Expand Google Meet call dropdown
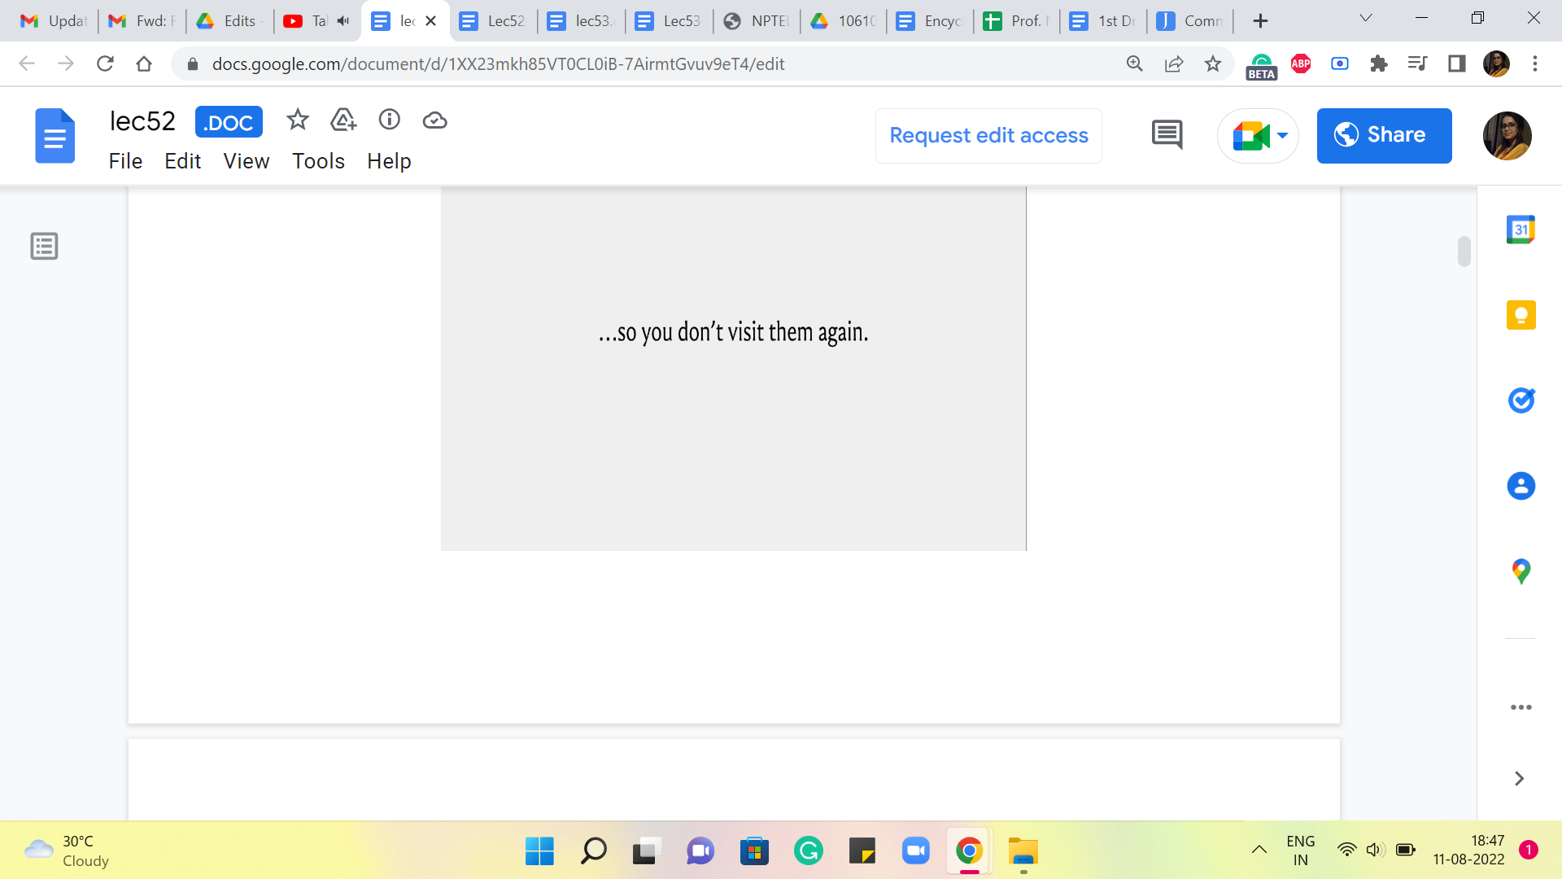This screenshot has width=1562, height=879. 1282,136
